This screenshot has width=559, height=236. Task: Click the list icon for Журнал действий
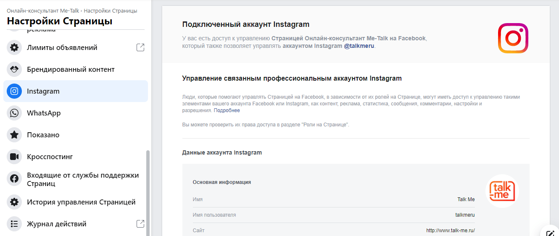click(x=14, y=224)
